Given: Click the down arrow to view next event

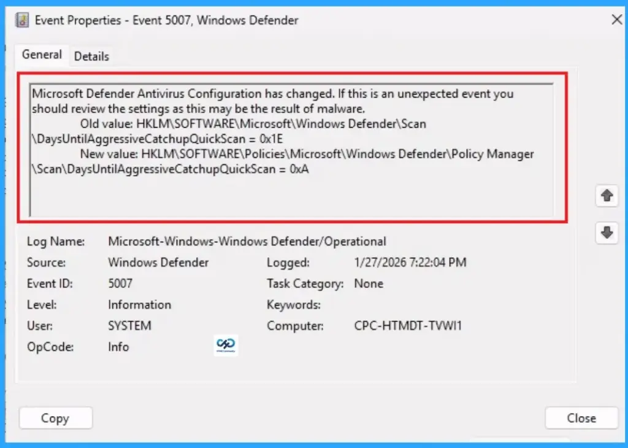Looking at the screenshot, I should pos(606,233).
